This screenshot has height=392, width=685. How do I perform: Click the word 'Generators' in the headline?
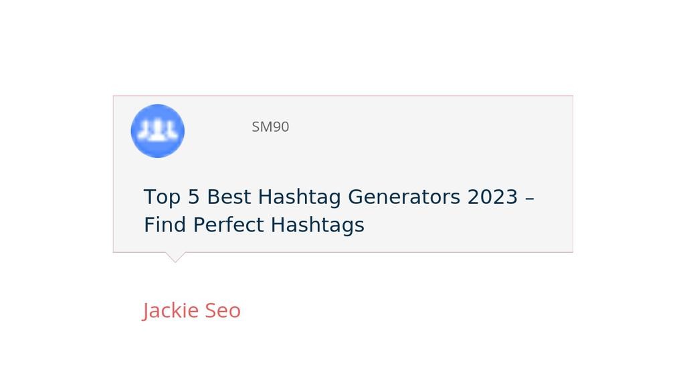404,197
